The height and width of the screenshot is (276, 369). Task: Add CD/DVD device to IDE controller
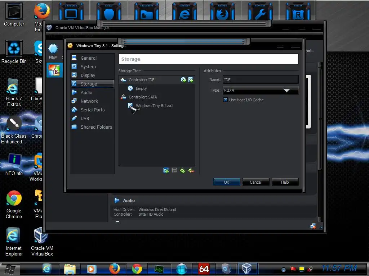tap(183, 80)
